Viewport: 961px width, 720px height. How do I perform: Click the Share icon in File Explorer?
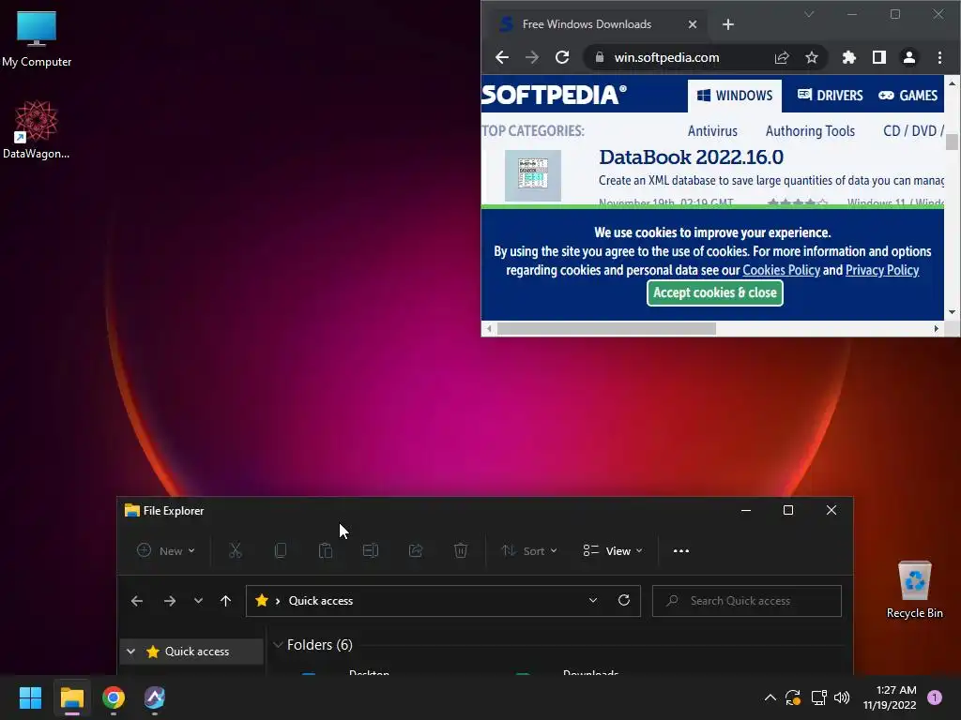coord(416,551)
